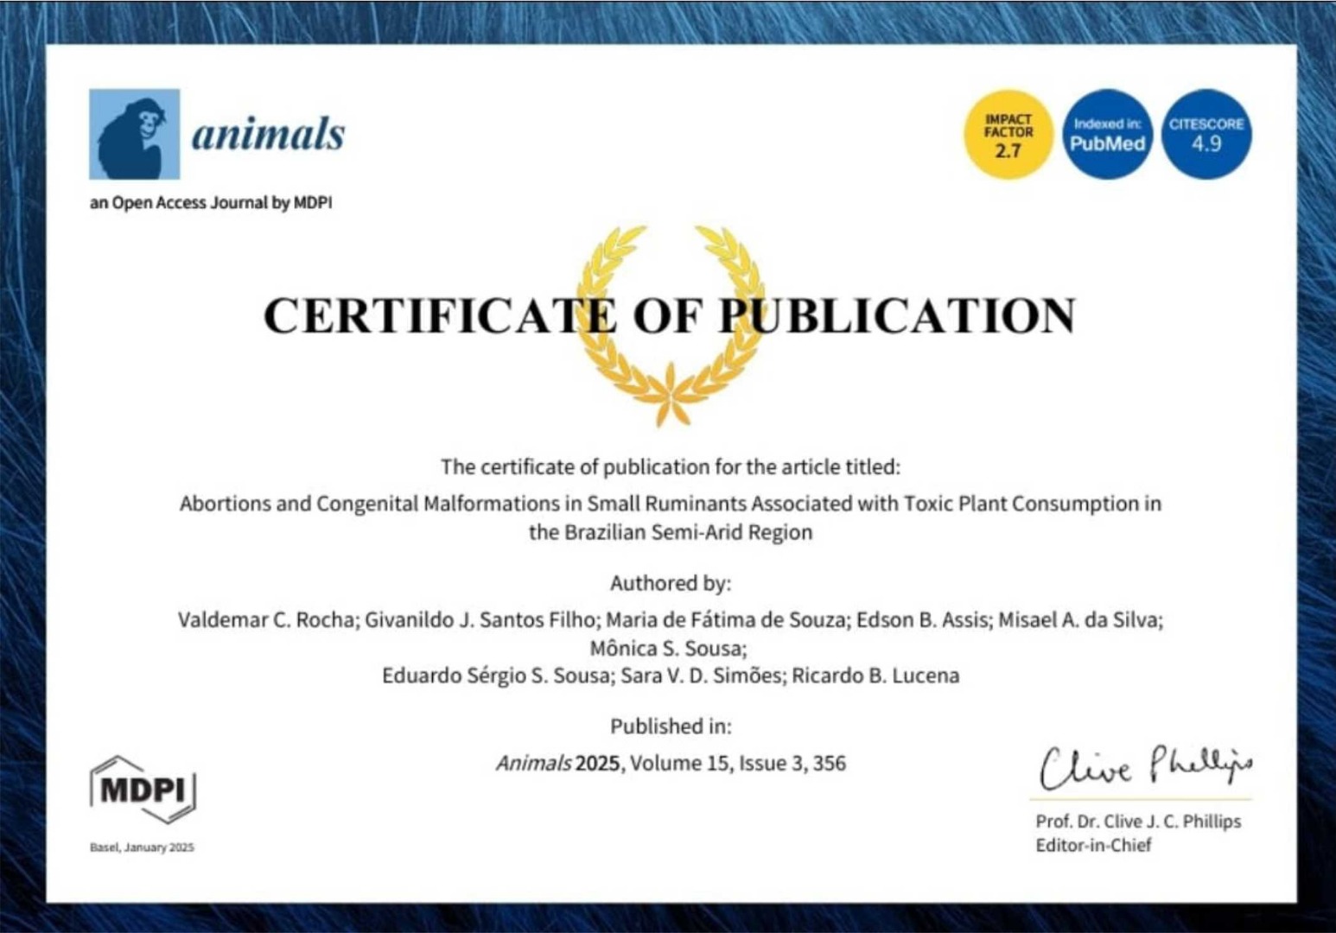This screenshot has height=933, width=1336.
Task: Click author name Valdemar C. Rocha
Action: (265, 619)
